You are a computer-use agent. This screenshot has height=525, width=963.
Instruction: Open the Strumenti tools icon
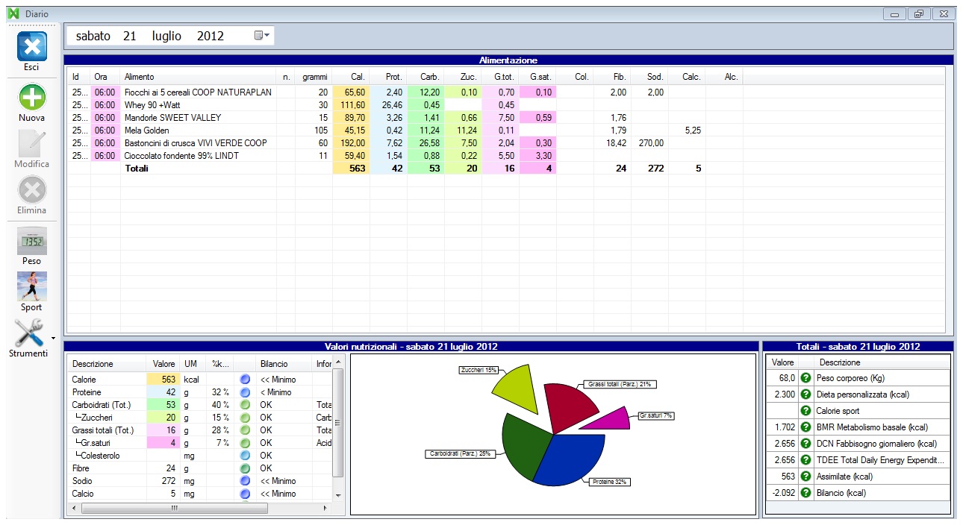(30, 333)
